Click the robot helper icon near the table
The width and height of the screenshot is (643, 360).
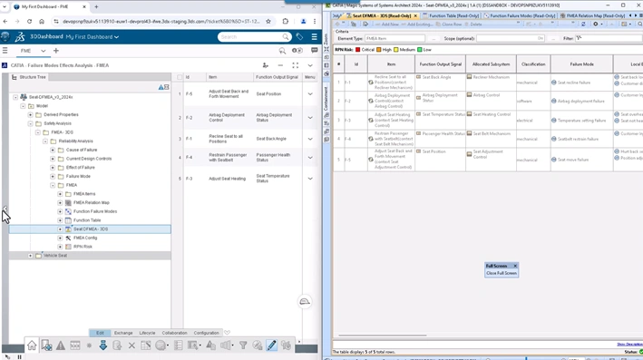click(305, 302)
